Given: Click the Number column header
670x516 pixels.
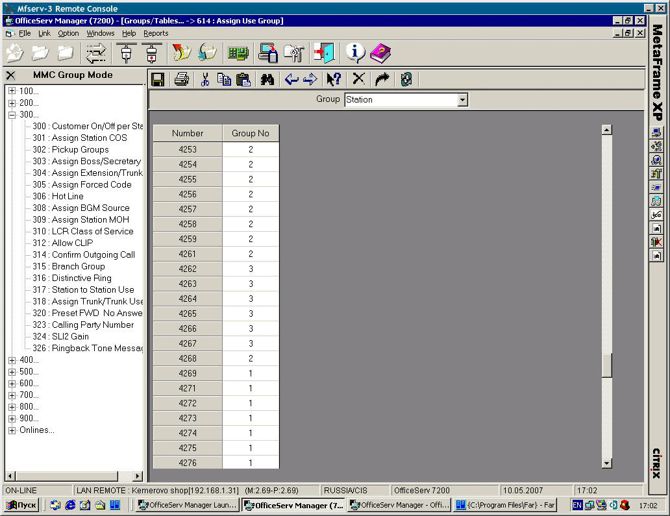Looking at the screenshot, I should click(188, 133).
